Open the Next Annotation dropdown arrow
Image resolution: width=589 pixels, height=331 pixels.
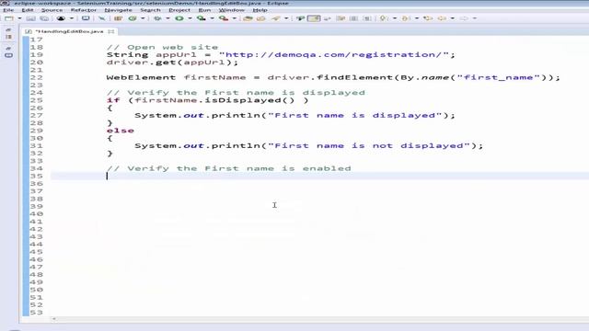coord(395,18)
